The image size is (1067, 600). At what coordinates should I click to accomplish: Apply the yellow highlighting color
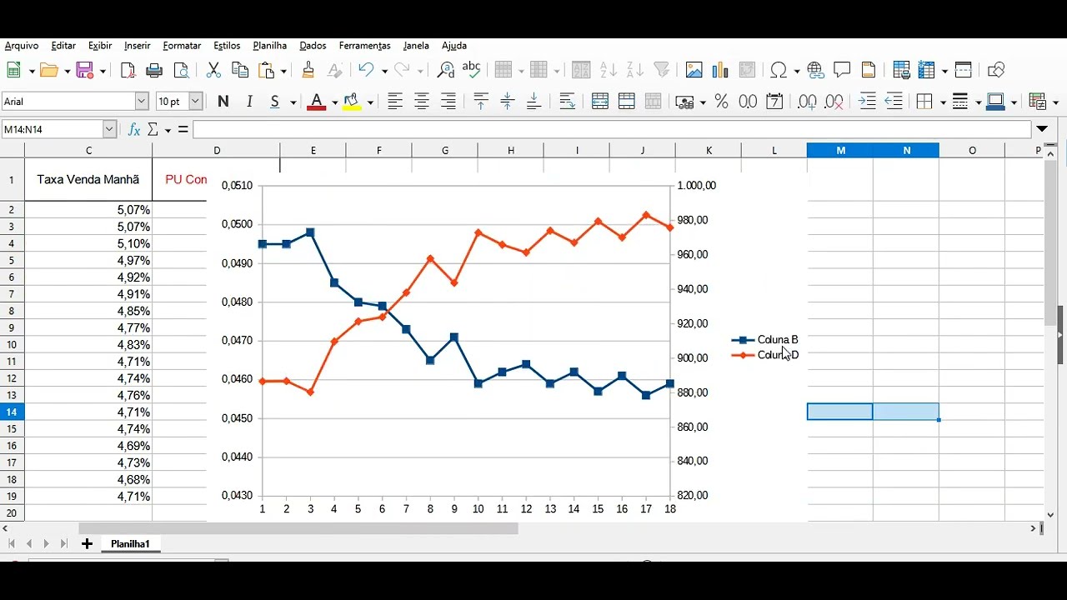pos(352,102)
